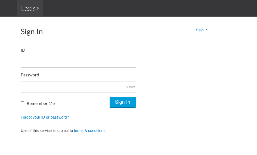Image resolution: width=257 pixels, height=155 pixels.
Task: Click the registered trademark symbol beside Lexis
Action: 37,8
